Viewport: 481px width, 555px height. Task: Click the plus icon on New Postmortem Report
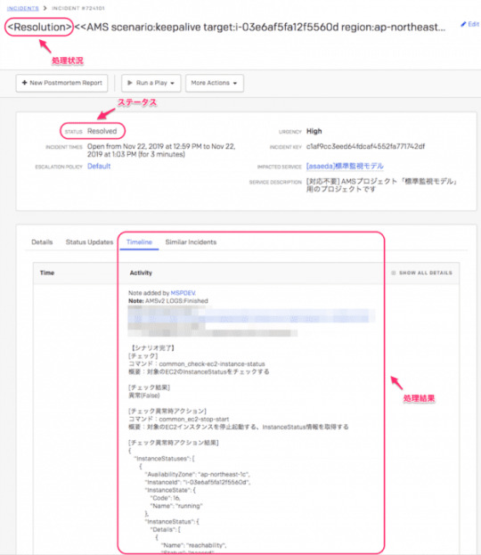(24, 83)
